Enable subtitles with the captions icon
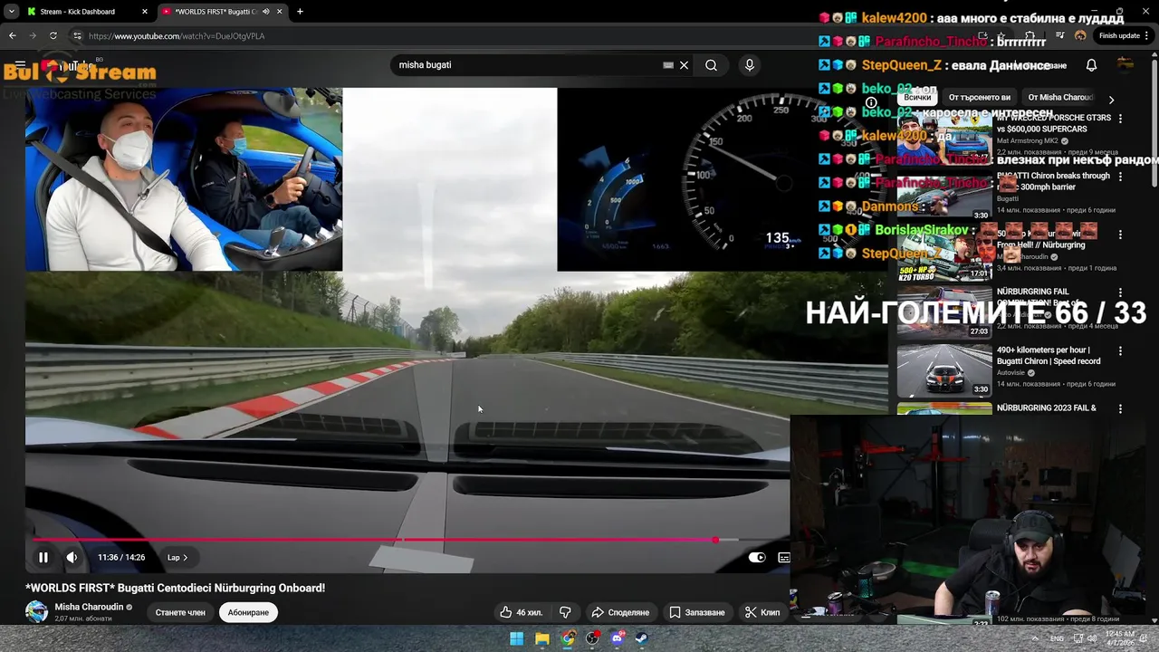Viewport: 1159px width, 652px height. (784, 558)
